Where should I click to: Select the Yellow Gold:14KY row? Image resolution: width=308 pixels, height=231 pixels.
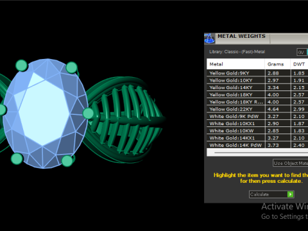[257, 87]
